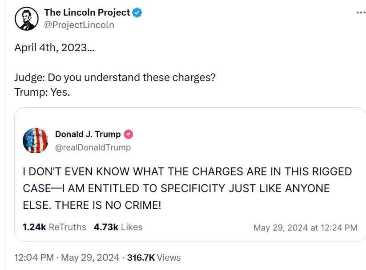This screenshot has width=366, height=270.
Task: Click the May 29, 2024 date in footer
Action: point(90,258)
